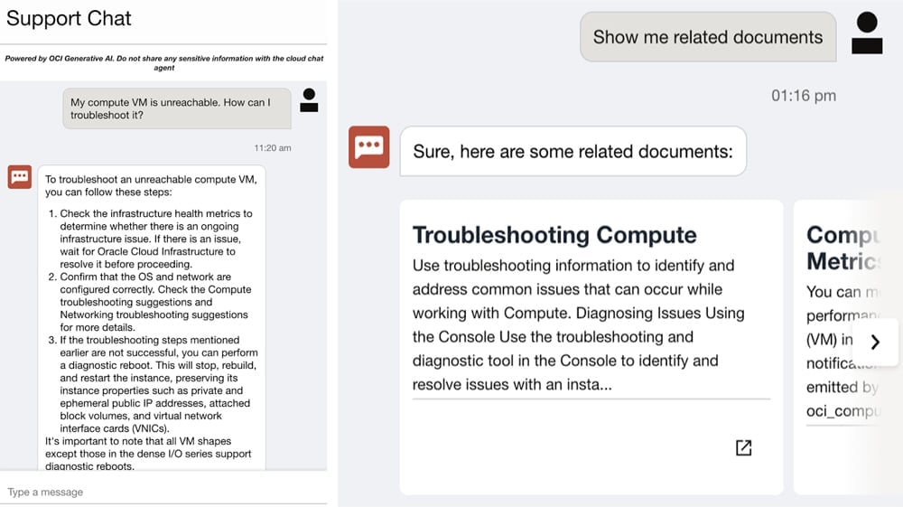Click the user avatar beside related documents message
This screenshot has width=903, height=507.
click(x=867, y=33)
